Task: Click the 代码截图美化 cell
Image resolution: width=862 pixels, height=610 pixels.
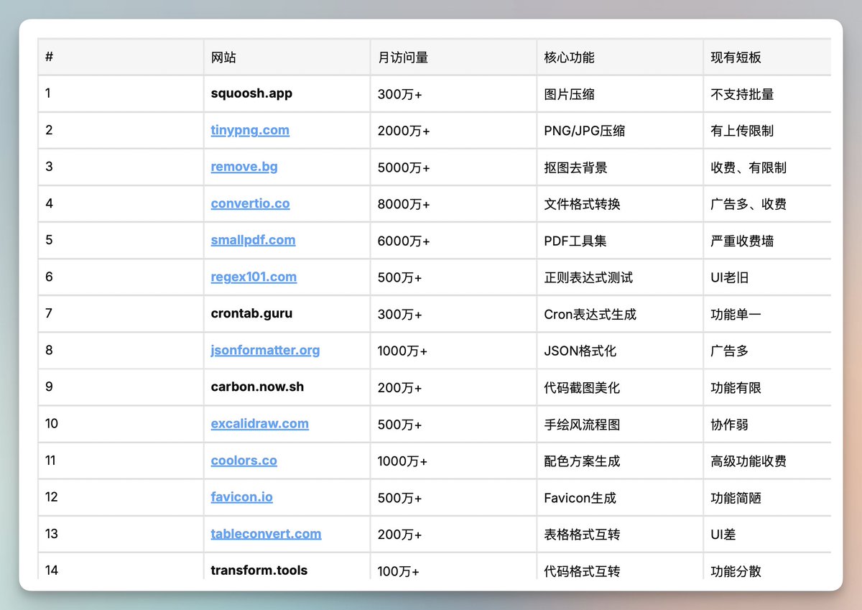Action: click(620, 387)
